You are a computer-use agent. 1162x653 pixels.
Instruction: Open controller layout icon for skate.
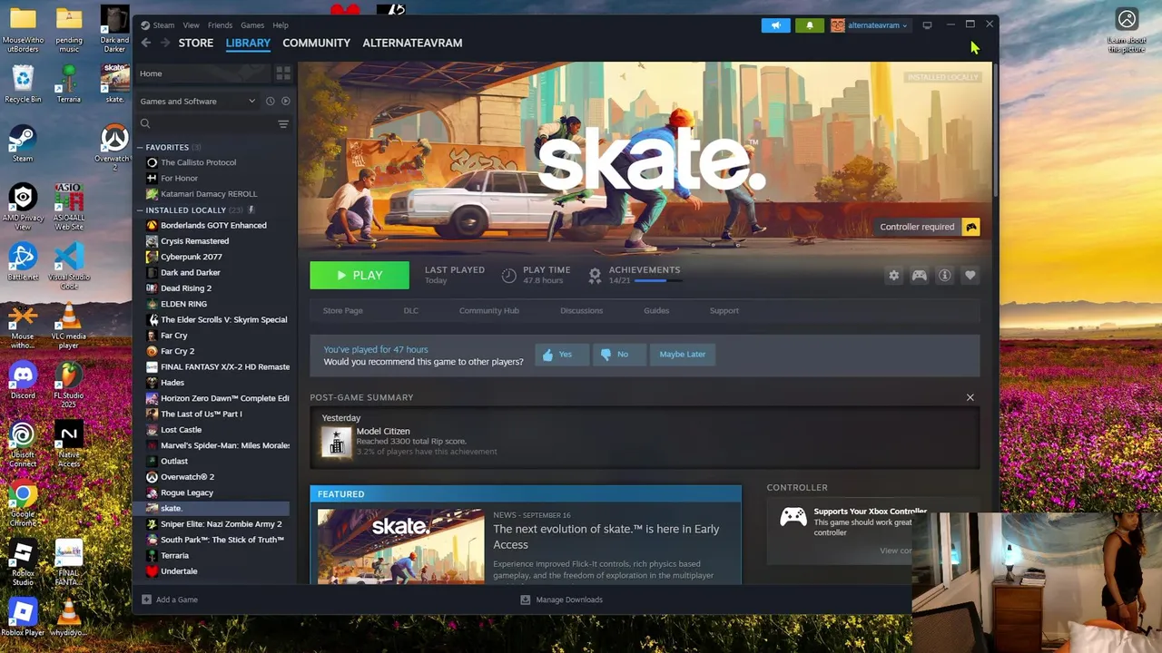[x=920, y=276]
